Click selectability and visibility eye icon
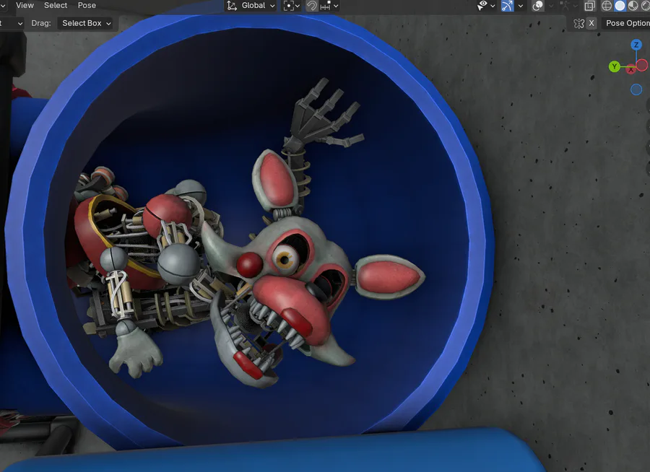The height and width of the screenshot is (472, 650). (482, 5)
